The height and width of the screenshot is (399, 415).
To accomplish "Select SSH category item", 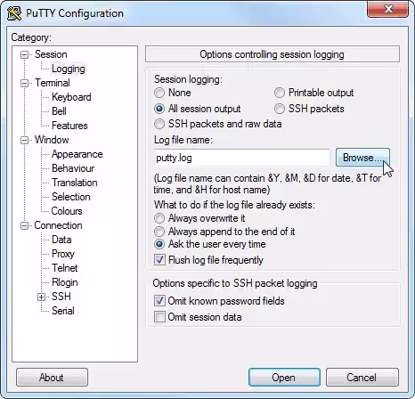I will click(61, 297).
